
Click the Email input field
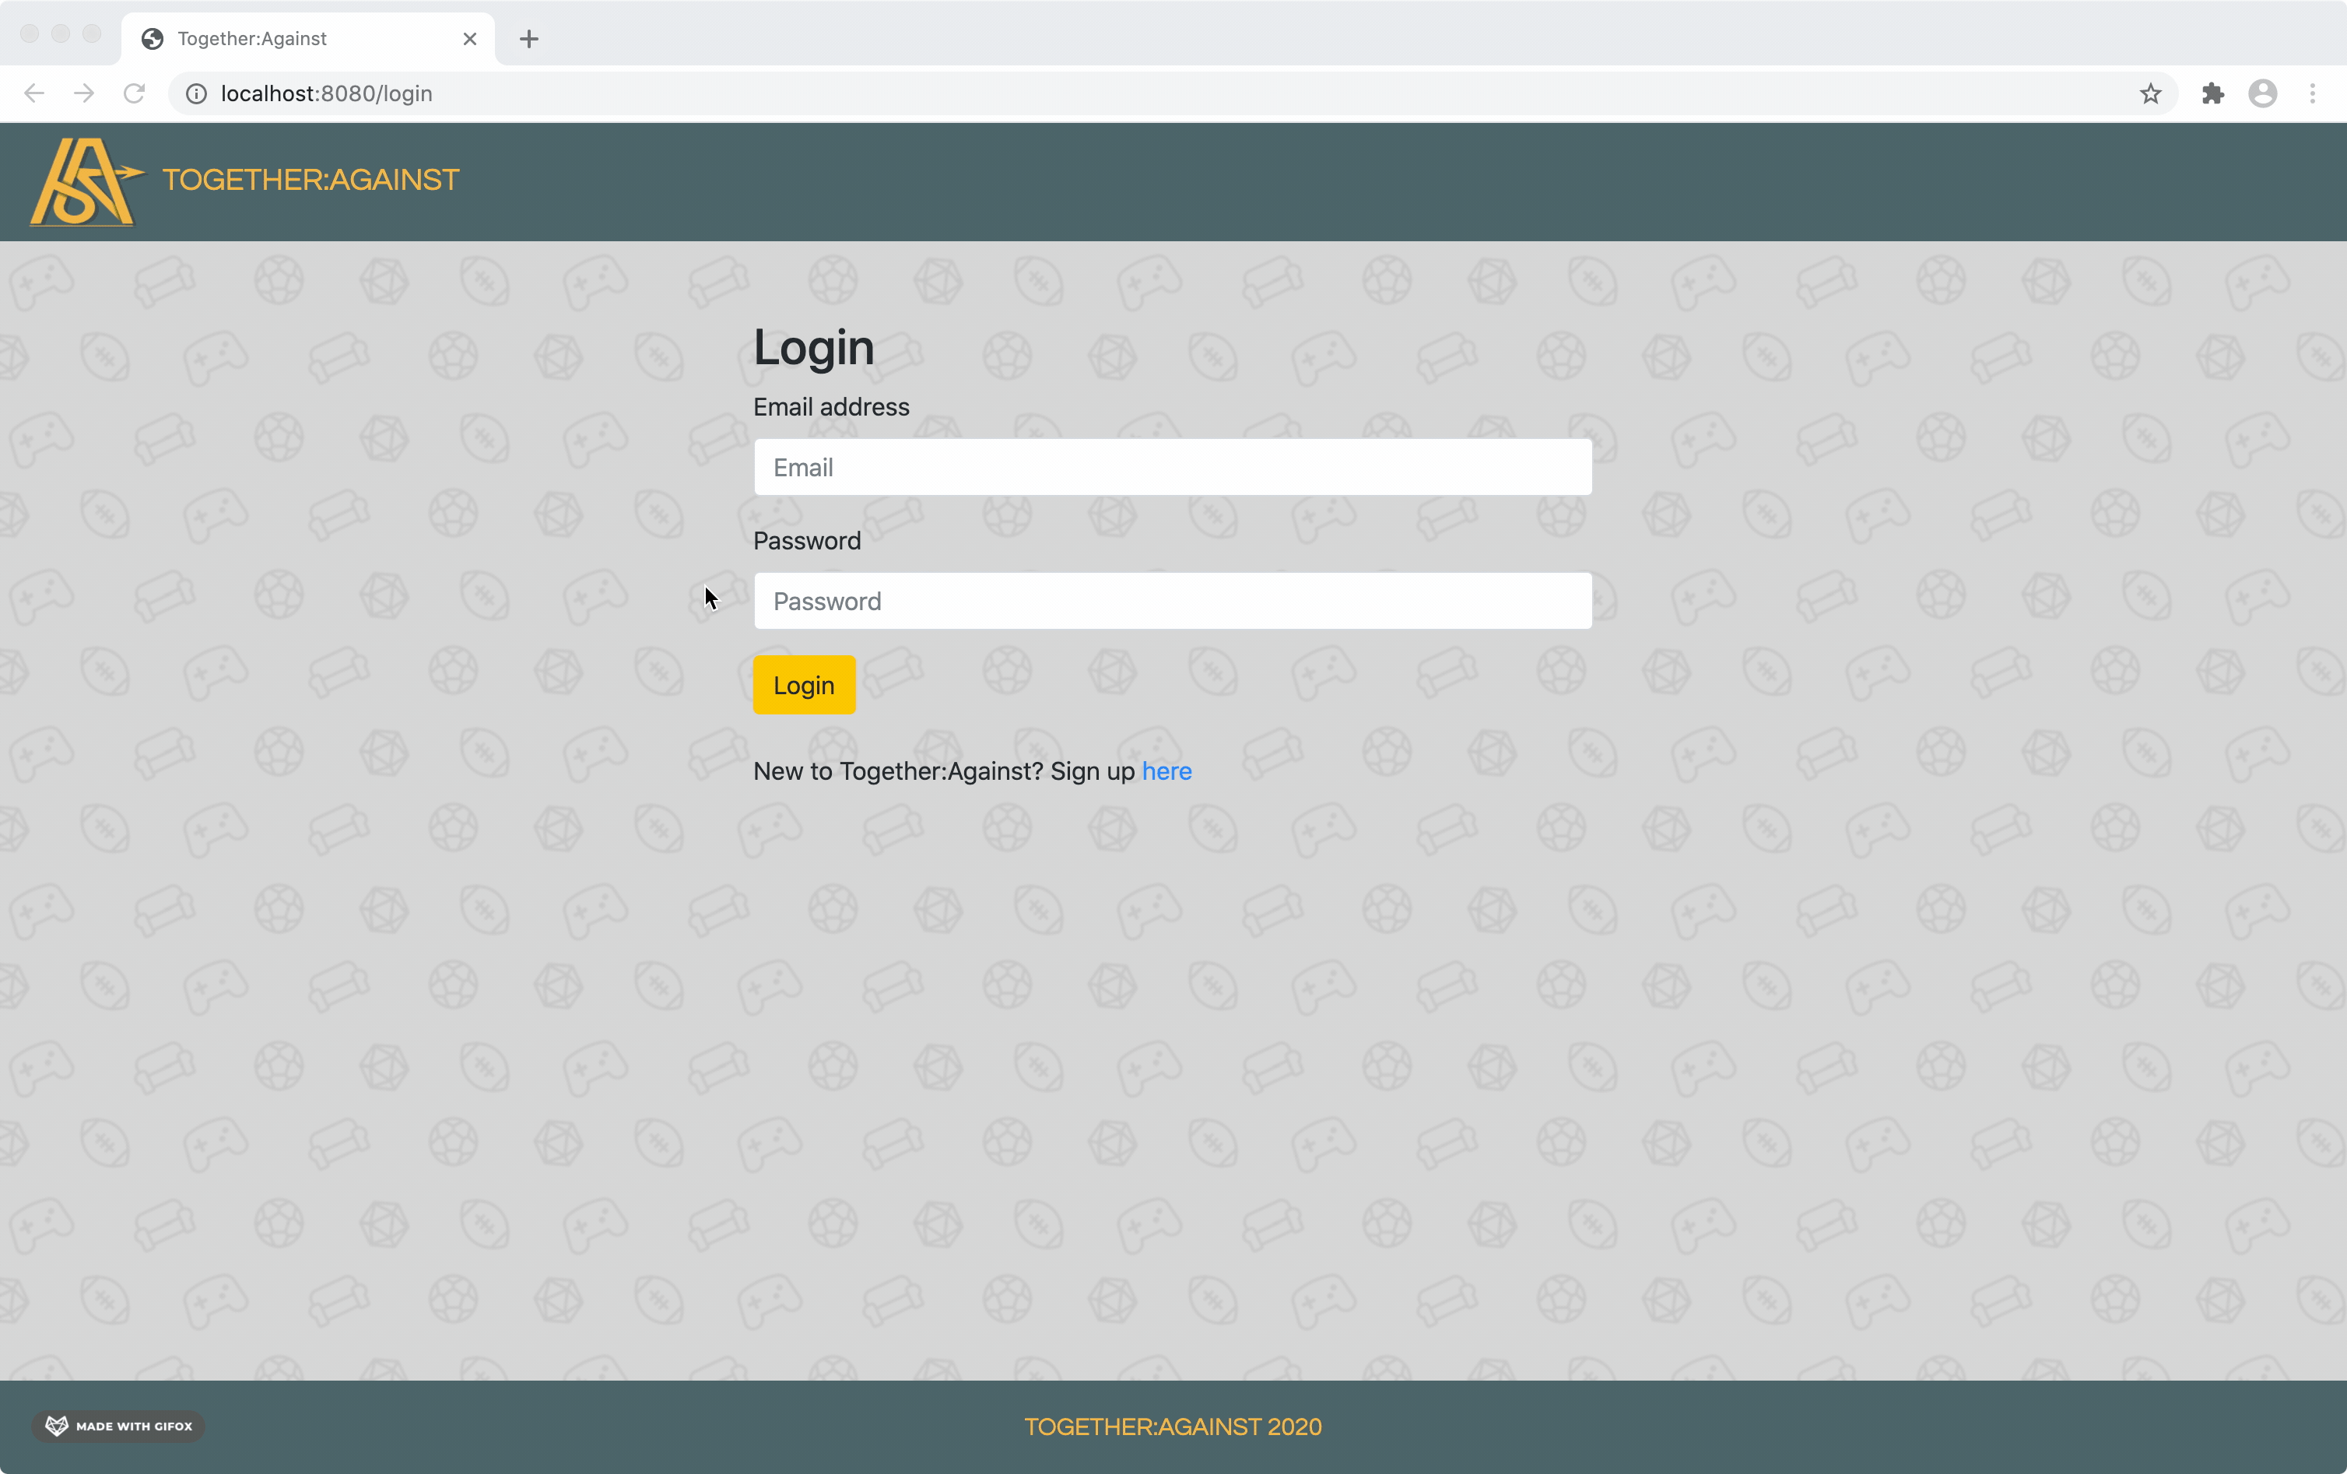[x=1171, y=467]
